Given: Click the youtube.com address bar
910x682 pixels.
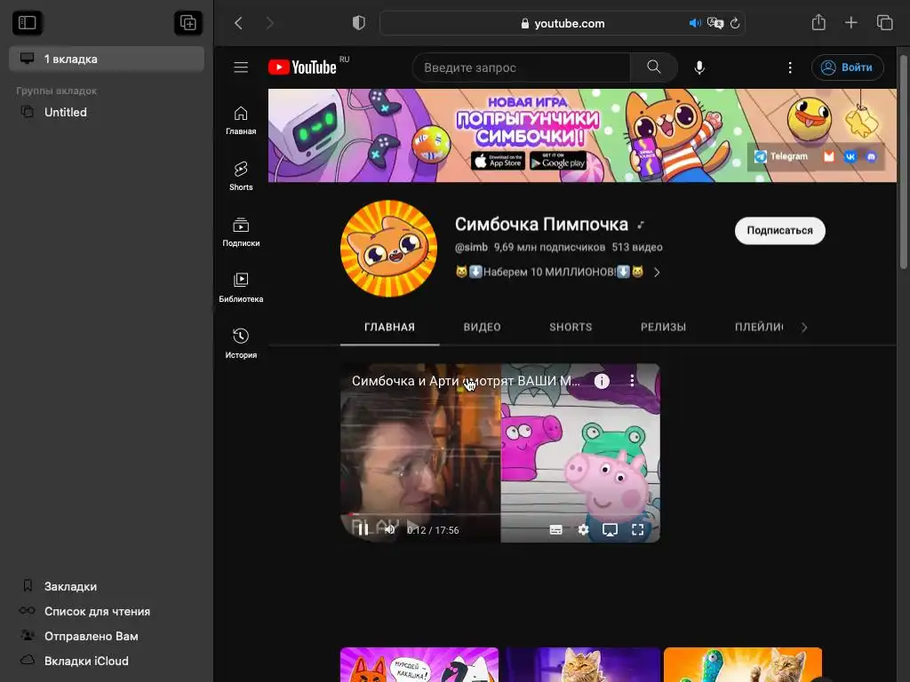Looking at the screenshot, I should [x=563, y=23].
